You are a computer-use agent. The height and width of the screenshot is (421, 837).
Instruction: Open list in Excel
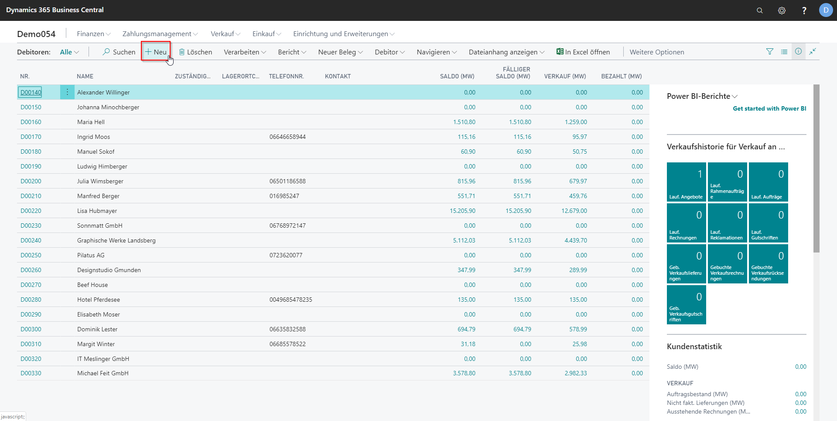[583, 52]
